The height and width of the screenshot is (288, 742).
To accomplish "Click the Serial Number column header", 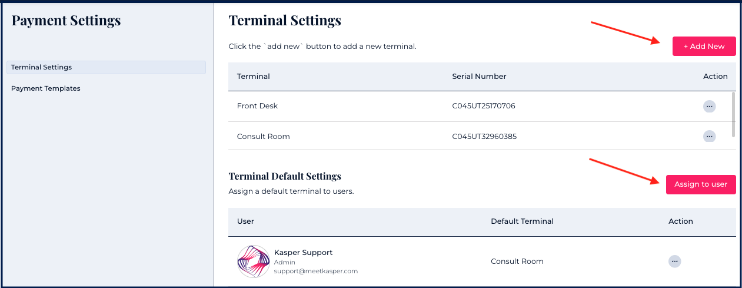I will pos(479,77).
